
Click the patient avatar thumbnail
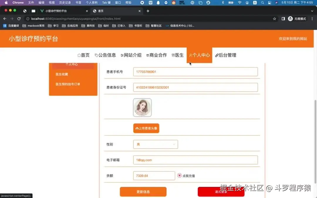[x=142, y=107]
